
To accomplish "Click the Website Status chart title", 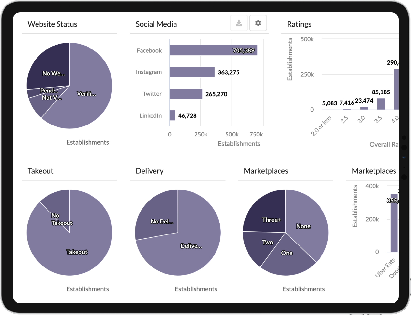I will [52, 24].
